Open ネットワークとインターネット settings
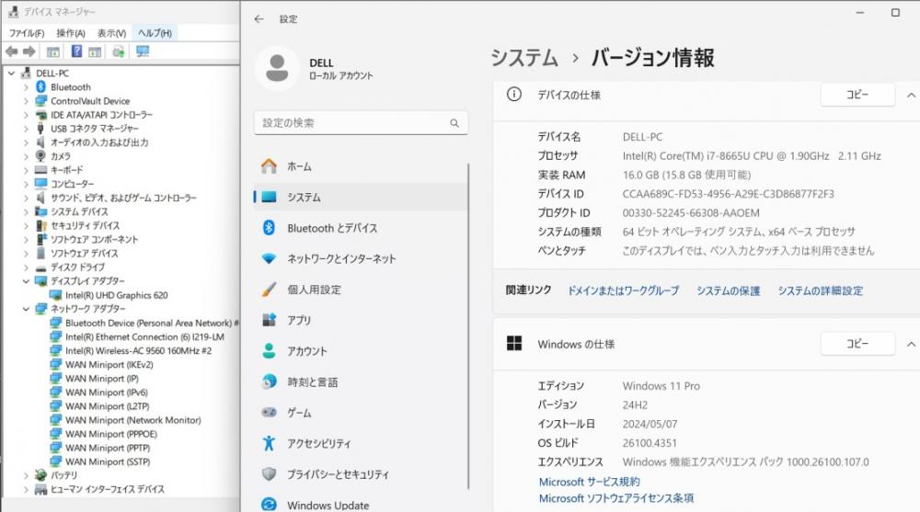This screenshot has width=920, height=512. click(x=361, y=258)
